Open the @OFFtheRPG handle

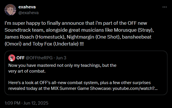[39, 58]
